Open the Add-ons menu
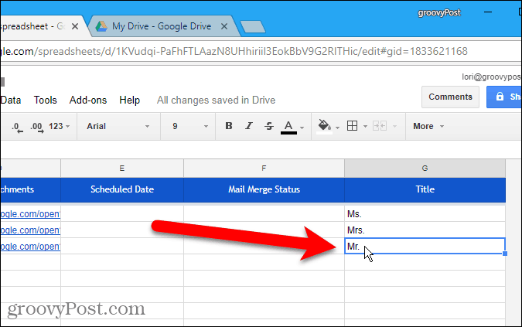Viewport: 522px width, 327px height. click(88, 100)
